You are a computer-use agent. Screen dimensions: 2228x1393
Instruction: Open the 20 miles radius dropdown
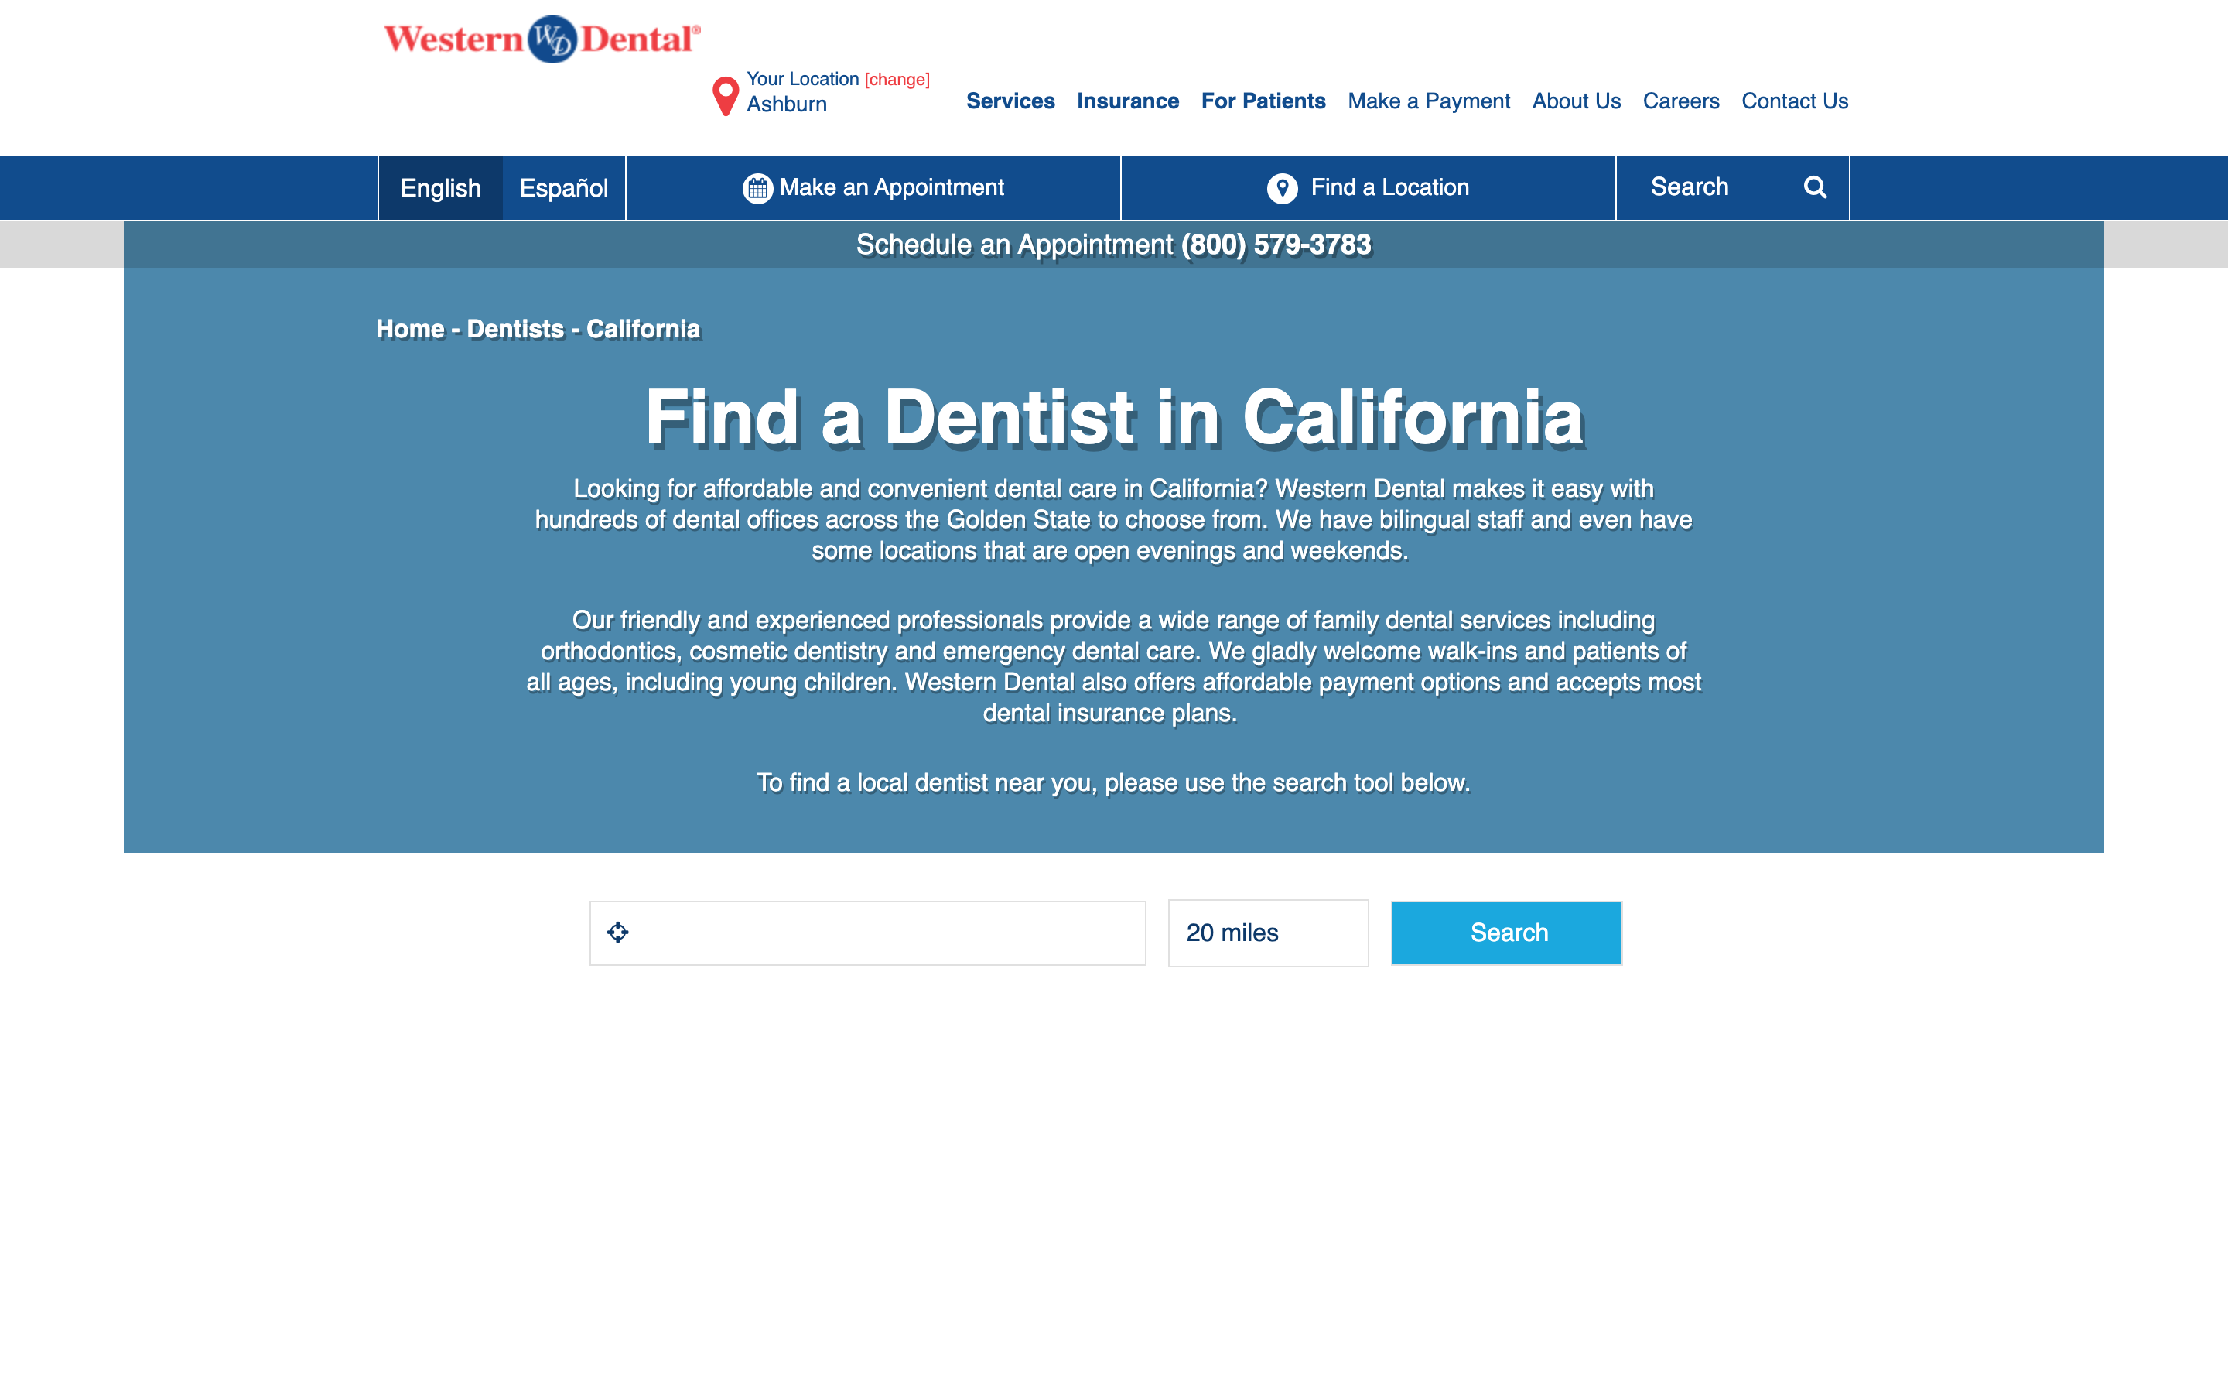[x=1268, y=933]
